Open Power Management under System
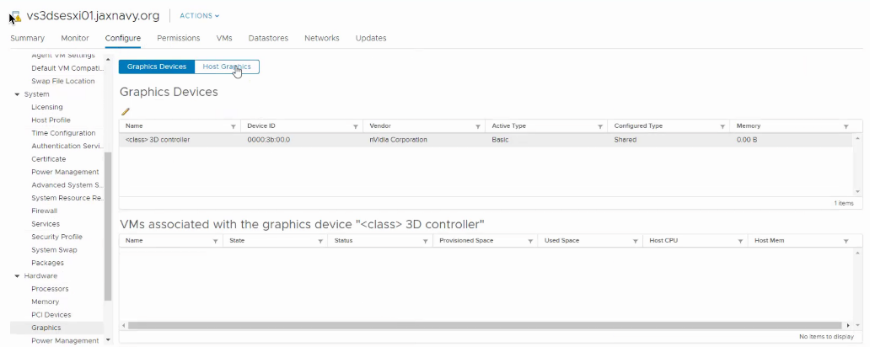Viewport: 870px width, 347px height. [x=65, y=172]
